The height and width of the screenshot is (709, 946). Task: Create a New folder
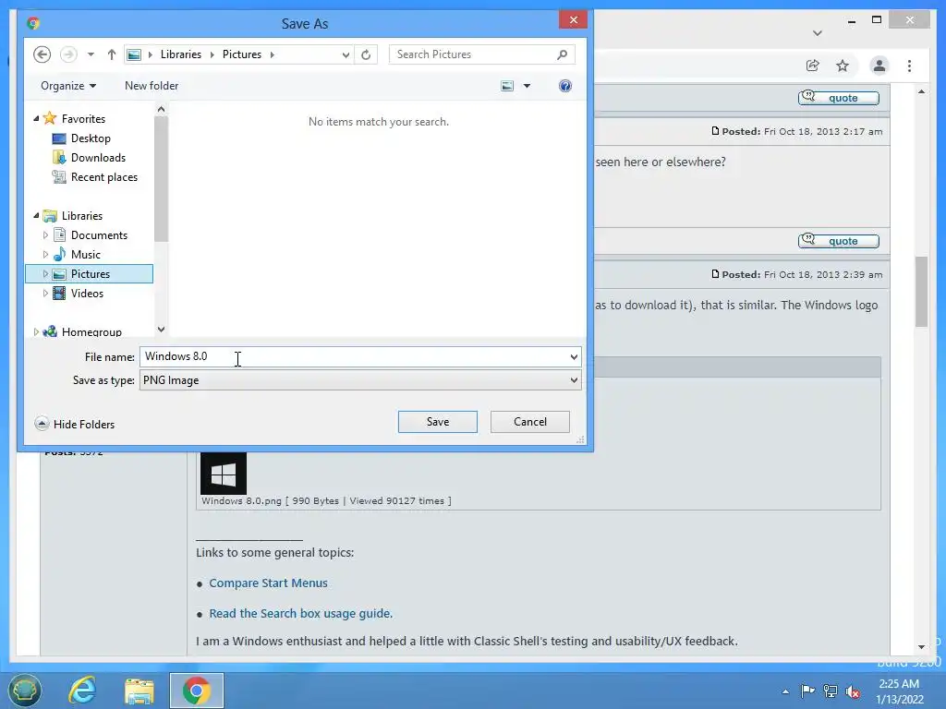(x=152, y=86)
